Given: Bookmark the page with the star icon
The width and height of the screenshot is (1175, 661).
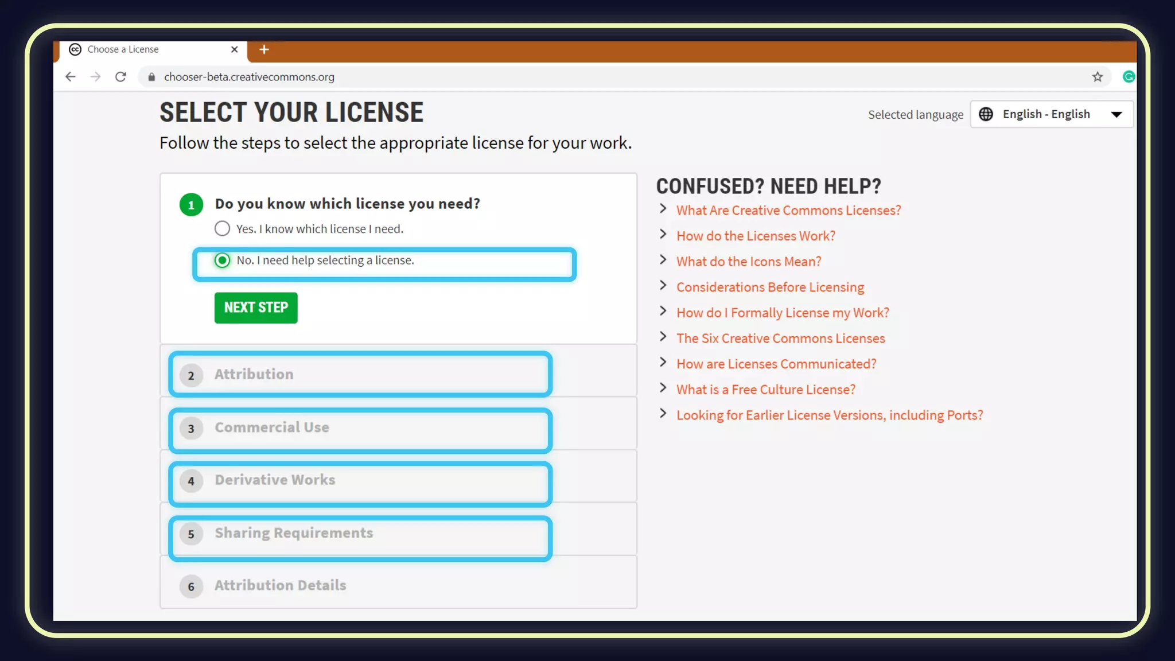Looking at the screenshot, I should 1097,77.
